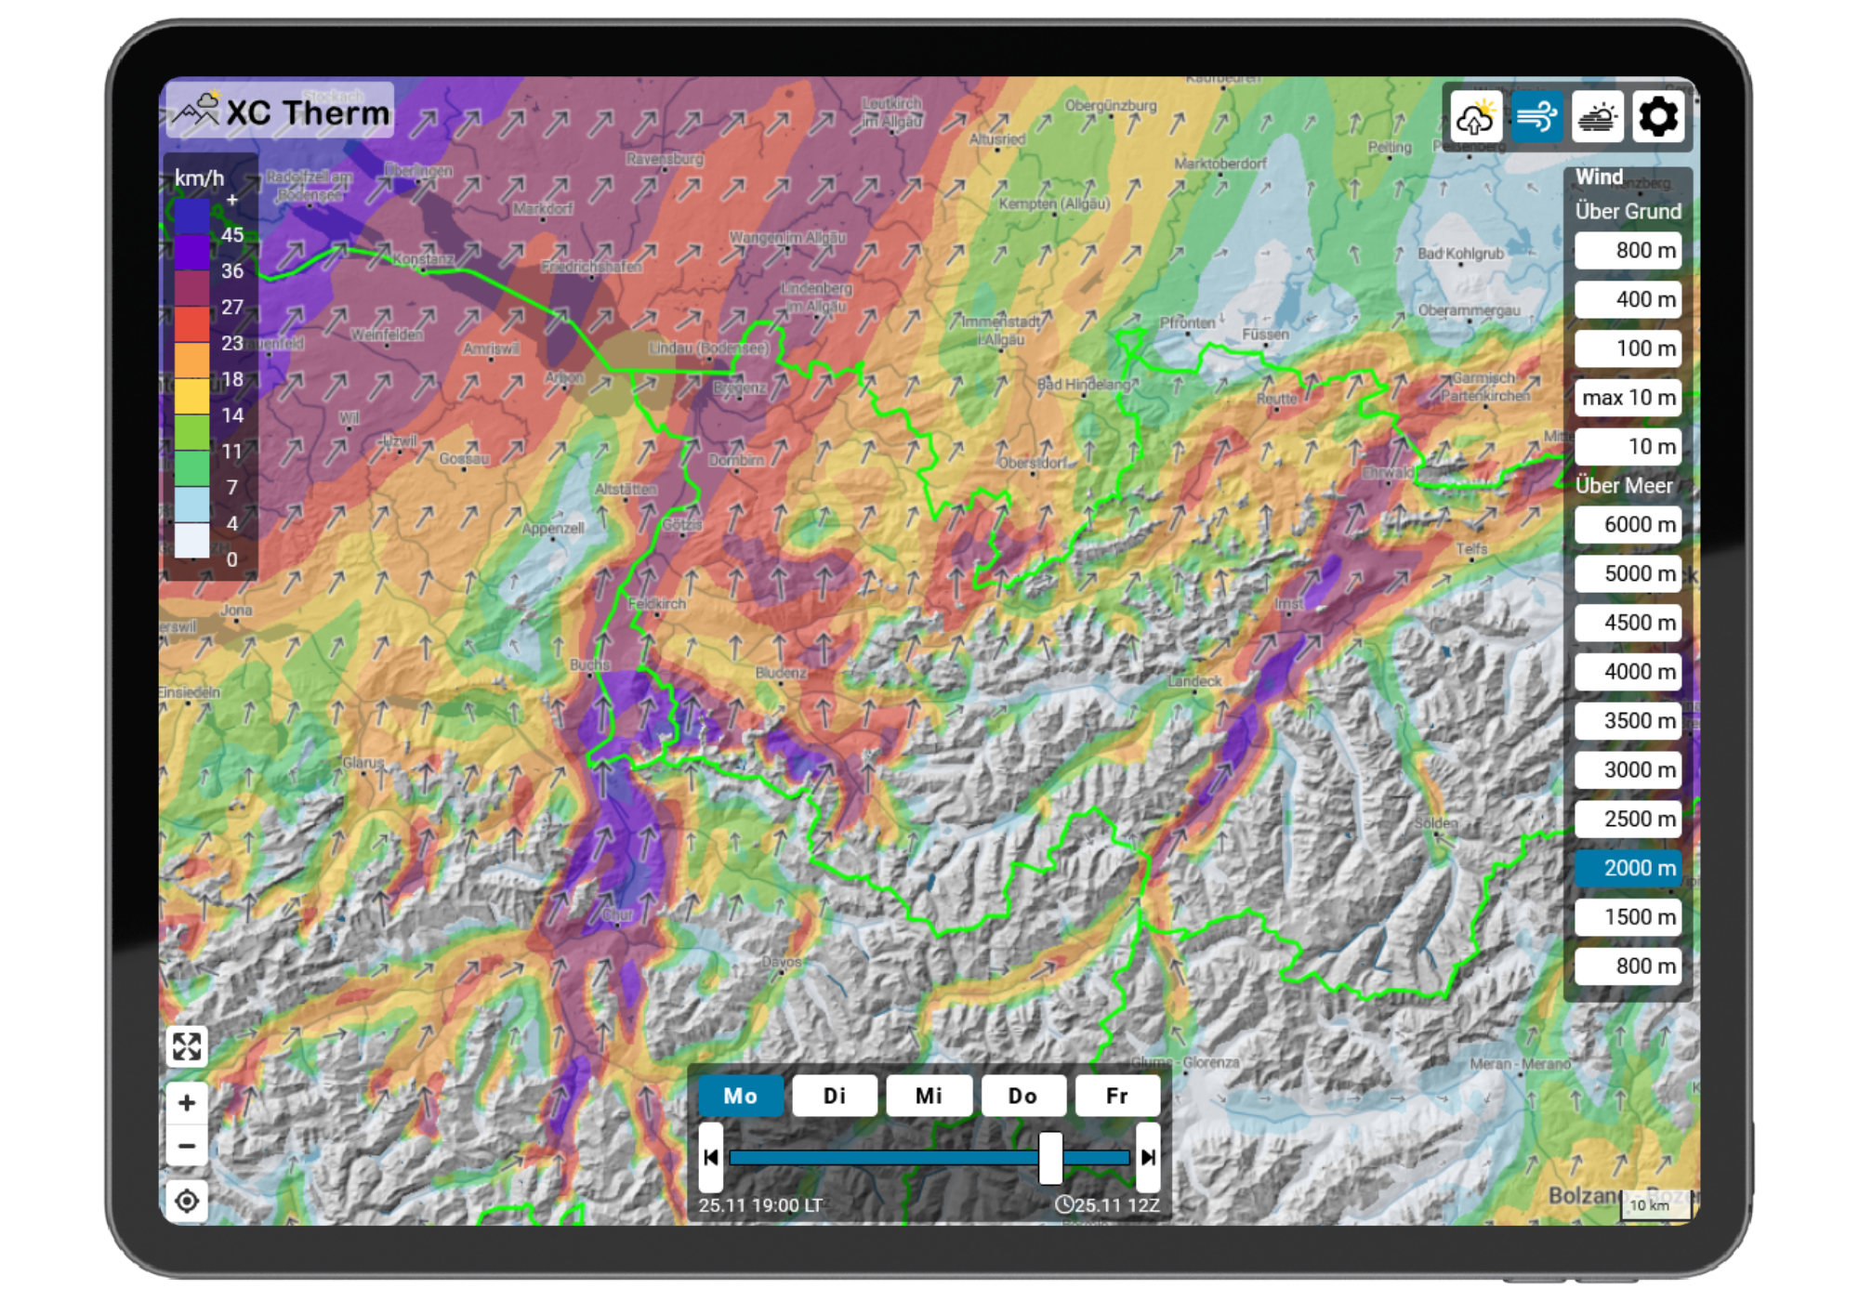
Task: Click the 10 km map scale bar
Action: tap(1656, 1205)
